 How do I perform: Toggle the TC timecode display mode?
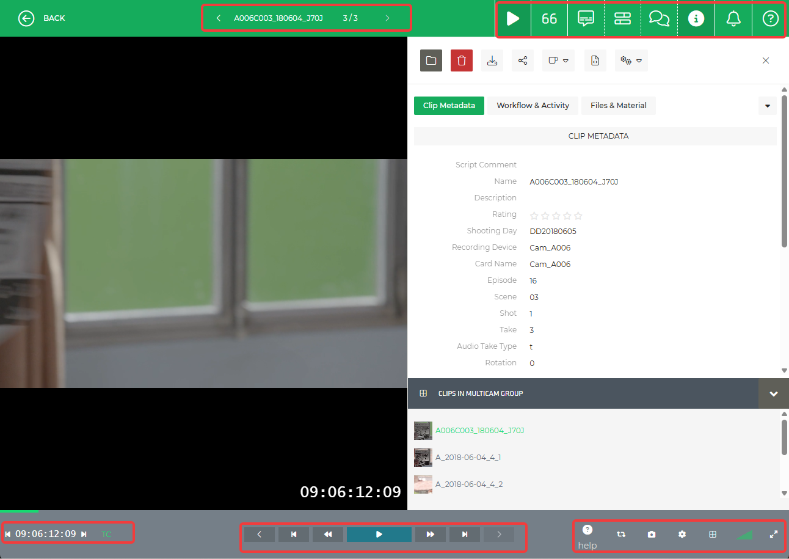tap(106, 534)
